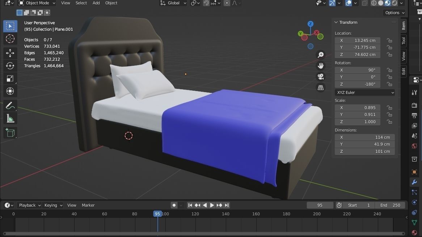Toggle X-ray mode

tap(365, 3)
